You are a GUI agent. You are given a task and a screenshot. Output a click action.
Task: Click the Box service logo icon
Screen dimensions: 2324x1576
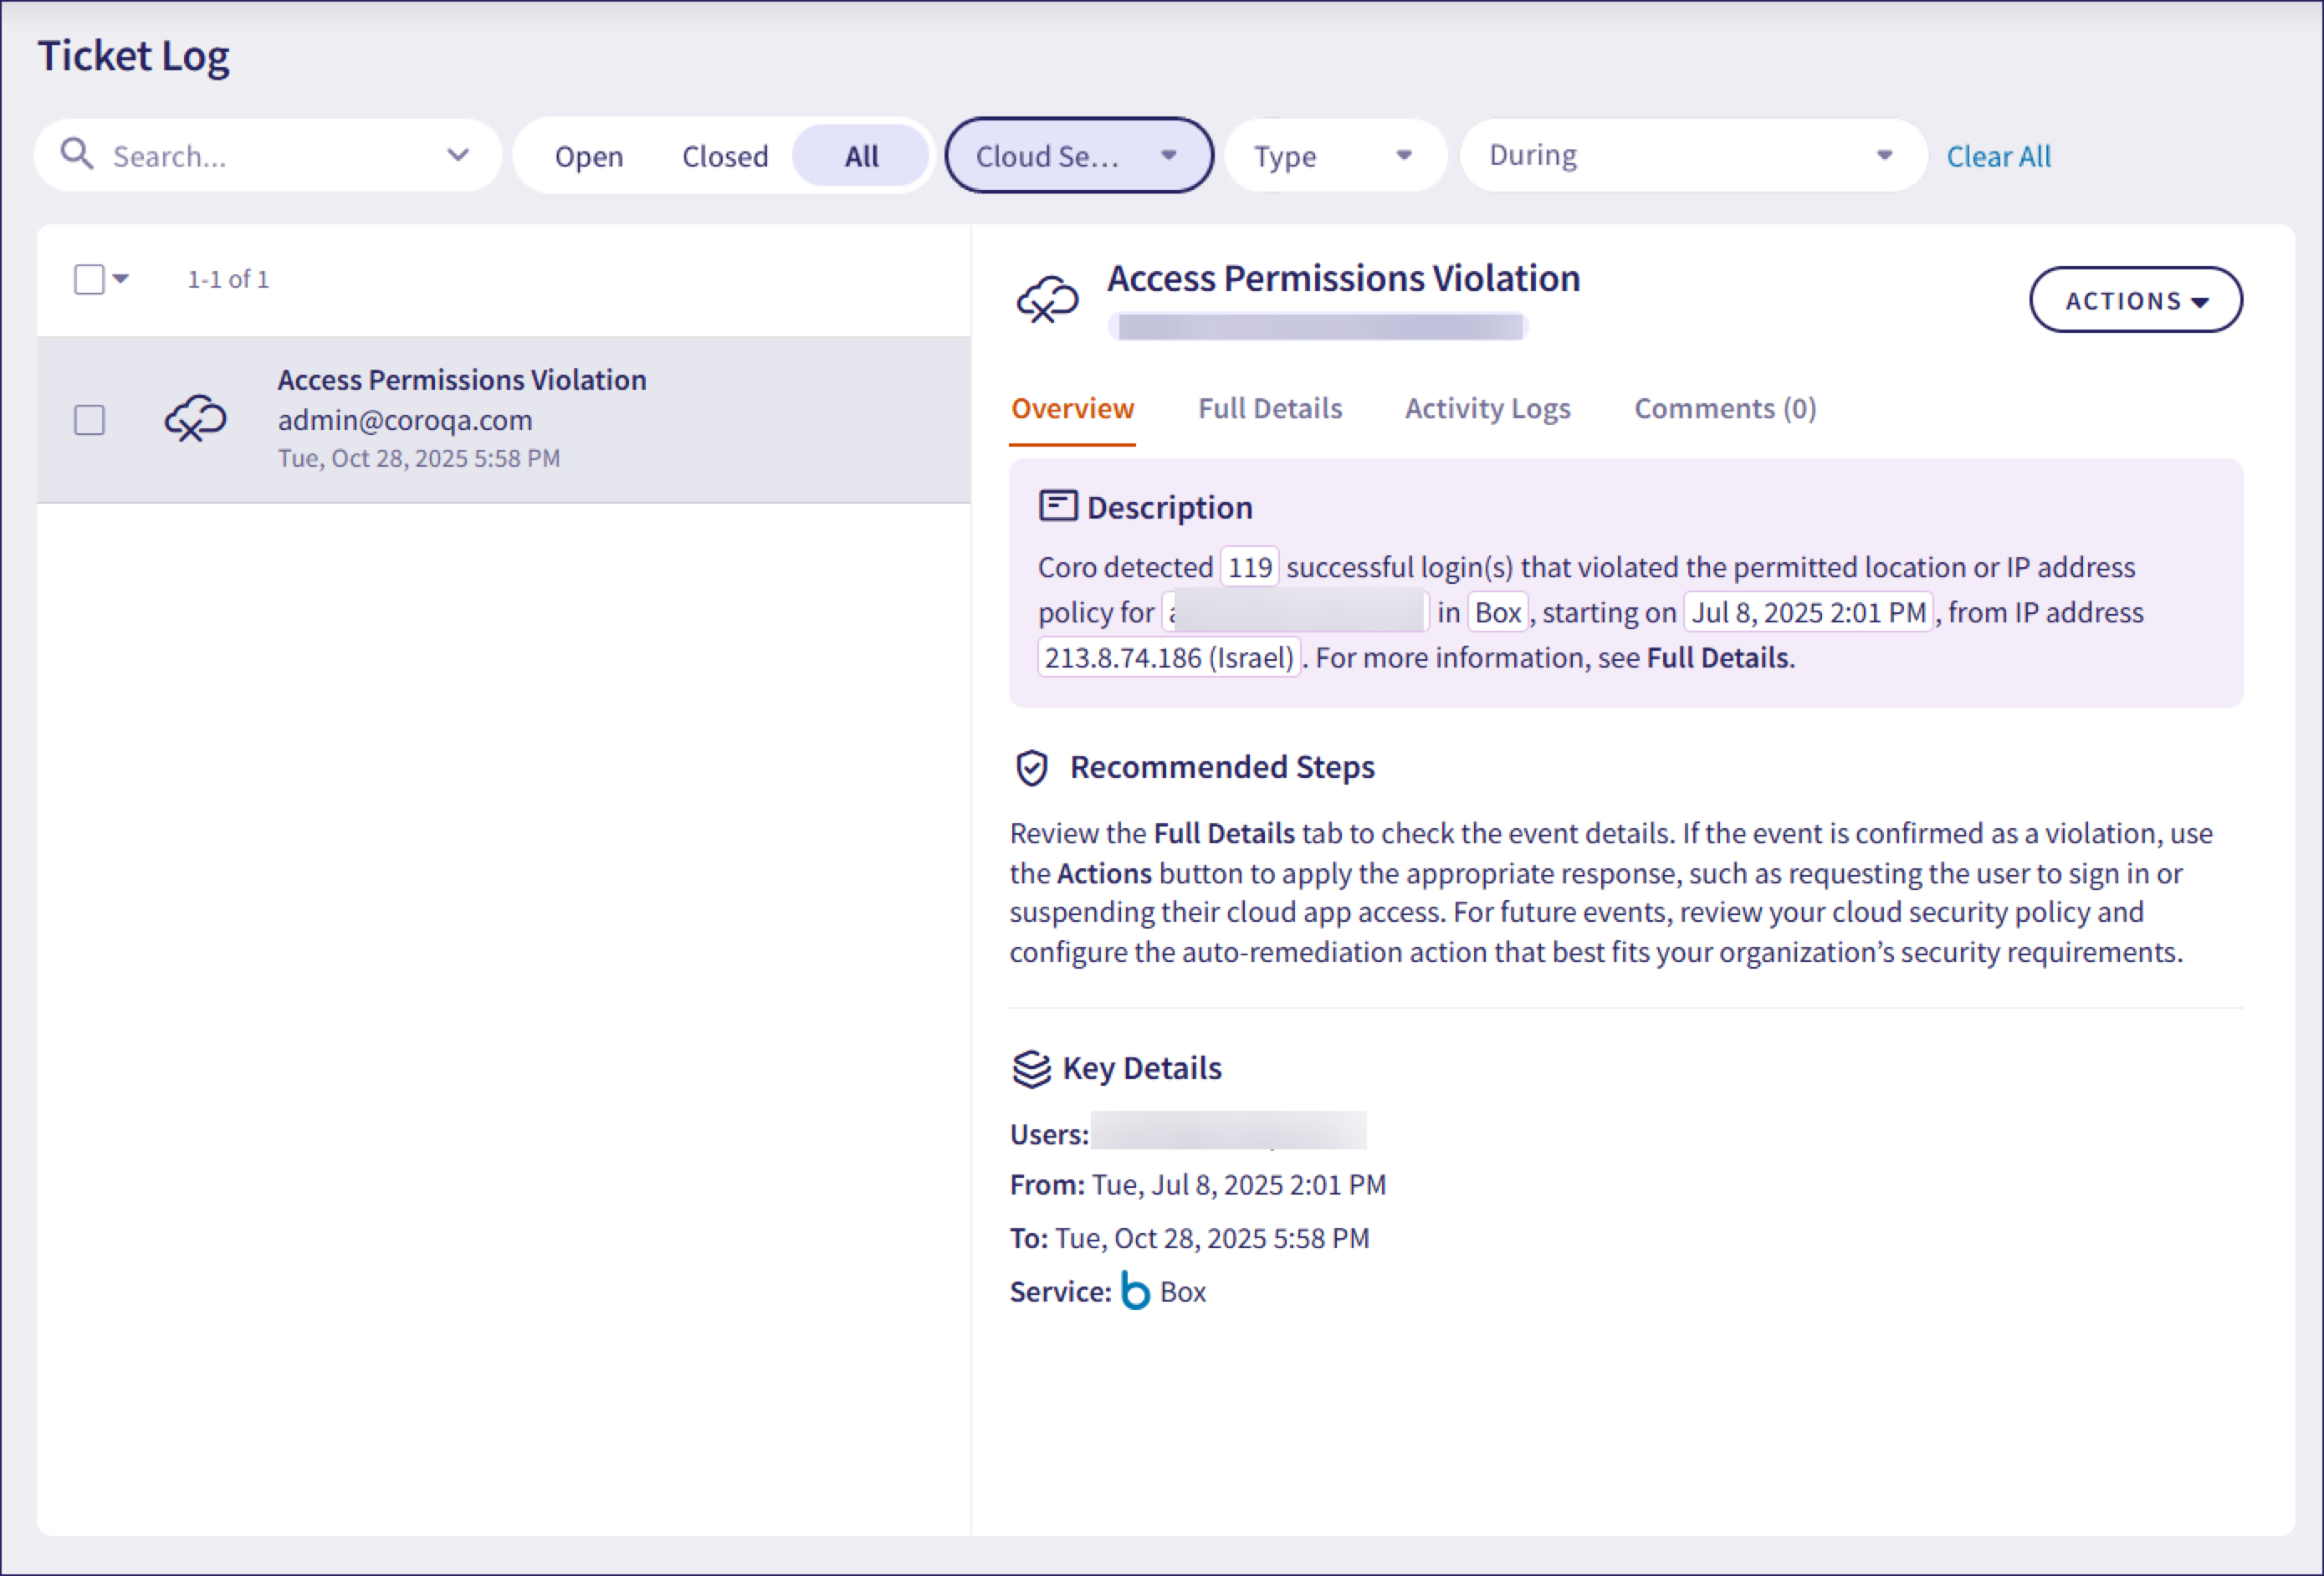click(x=1135, y=1291)
